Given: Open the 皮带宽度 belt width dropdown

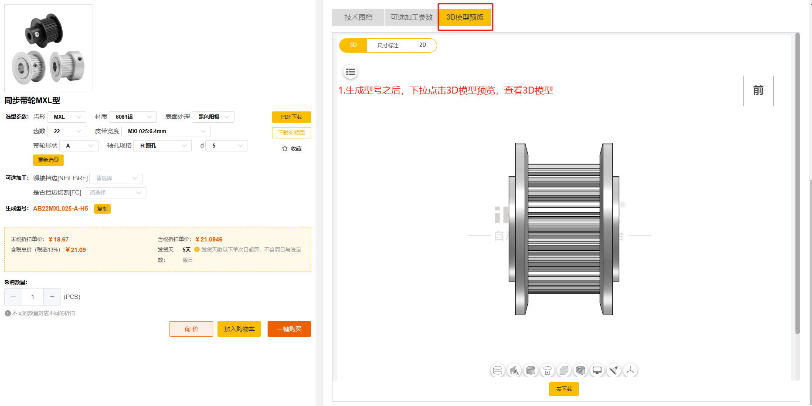Looking at the screenshot, I should pyautogui.click(x=166, y=131).
